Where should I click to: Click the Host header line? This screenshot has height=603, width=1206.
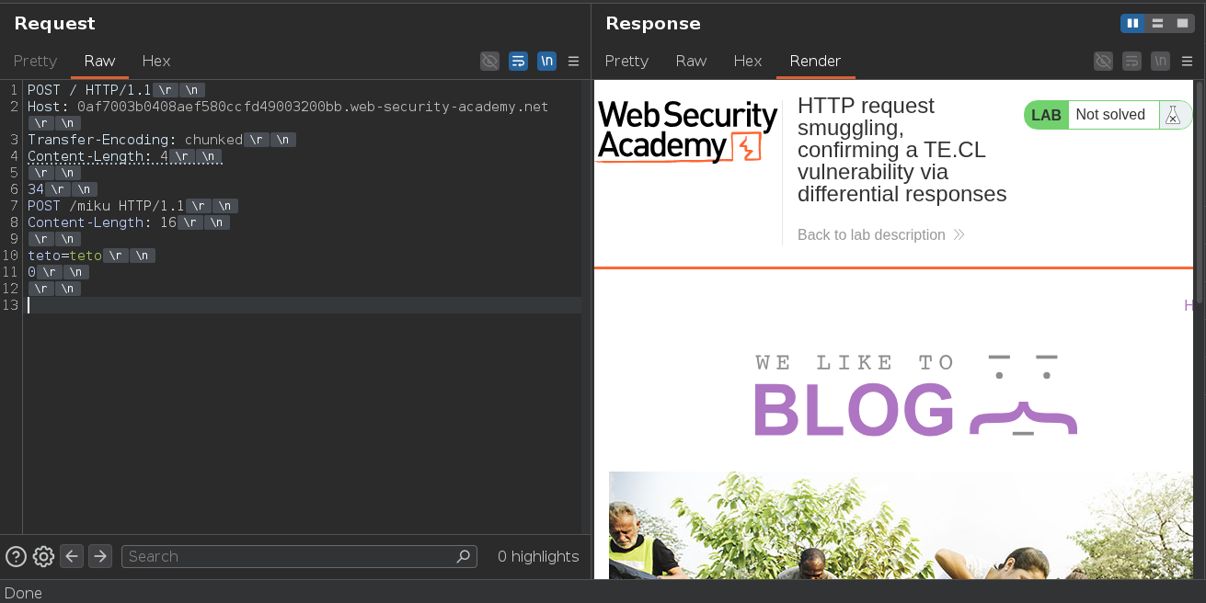(288, 107)
